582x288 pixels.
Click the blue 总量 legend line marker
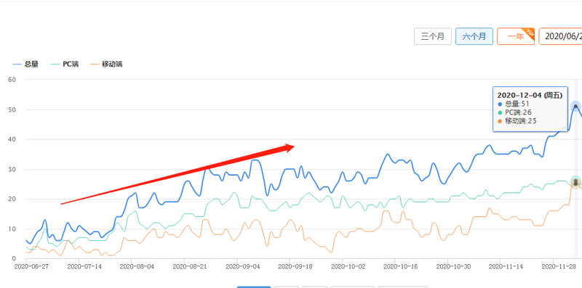[x=17, y=65]
